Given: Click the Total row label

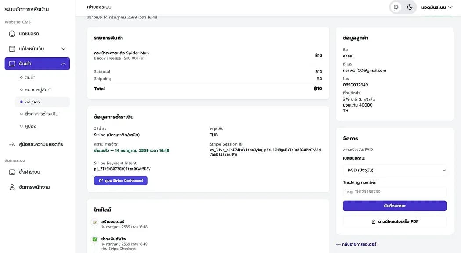Looking at the screenshot, I should [99, 89].
